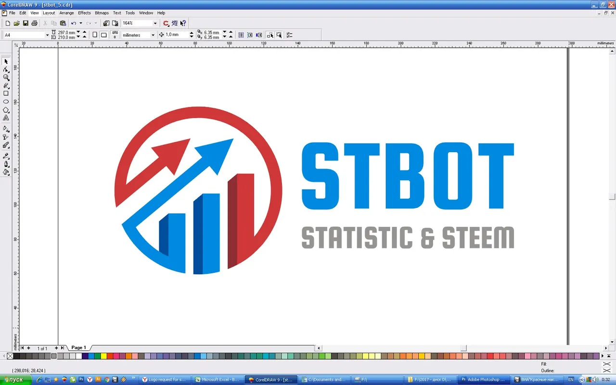The image size is (616, 385).
Task: Click the Windows Start (пуск) button
Action: coord(16,380)
